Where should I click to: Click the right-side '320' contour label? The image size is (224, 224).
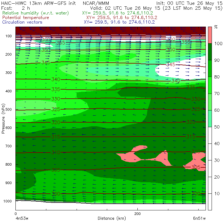[191, 122]
